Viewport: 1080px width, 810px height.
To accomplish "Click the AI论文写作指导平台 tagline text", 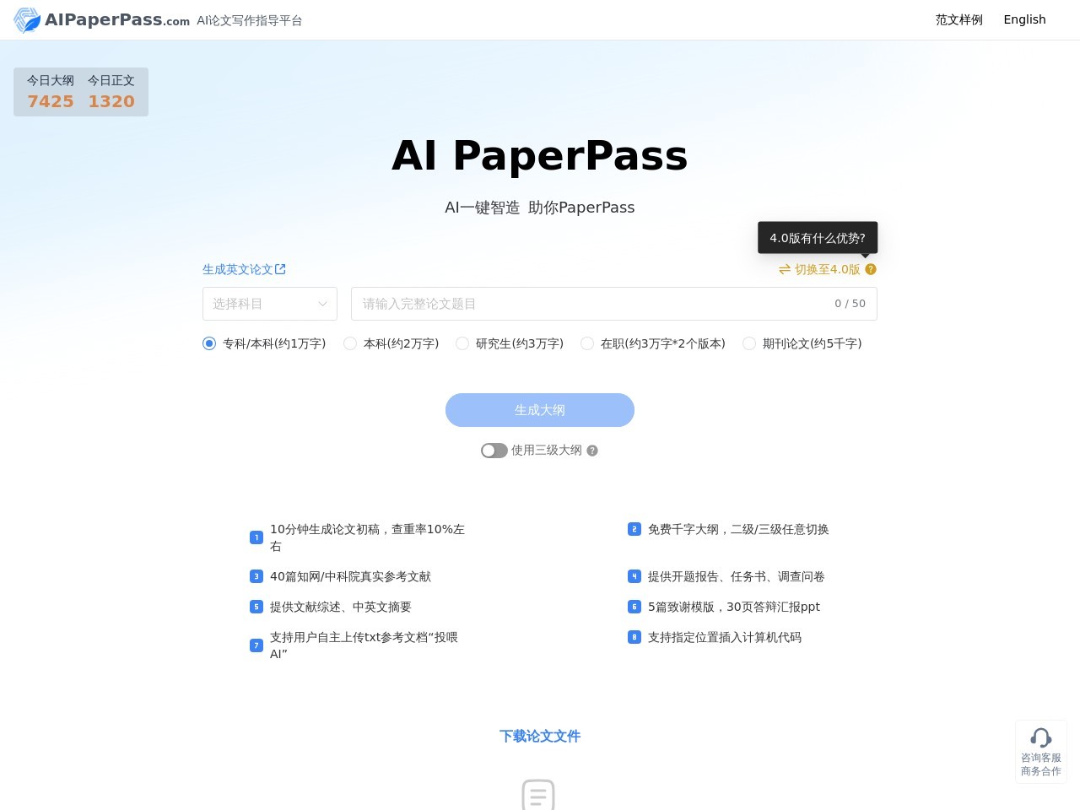I will 250,20.
